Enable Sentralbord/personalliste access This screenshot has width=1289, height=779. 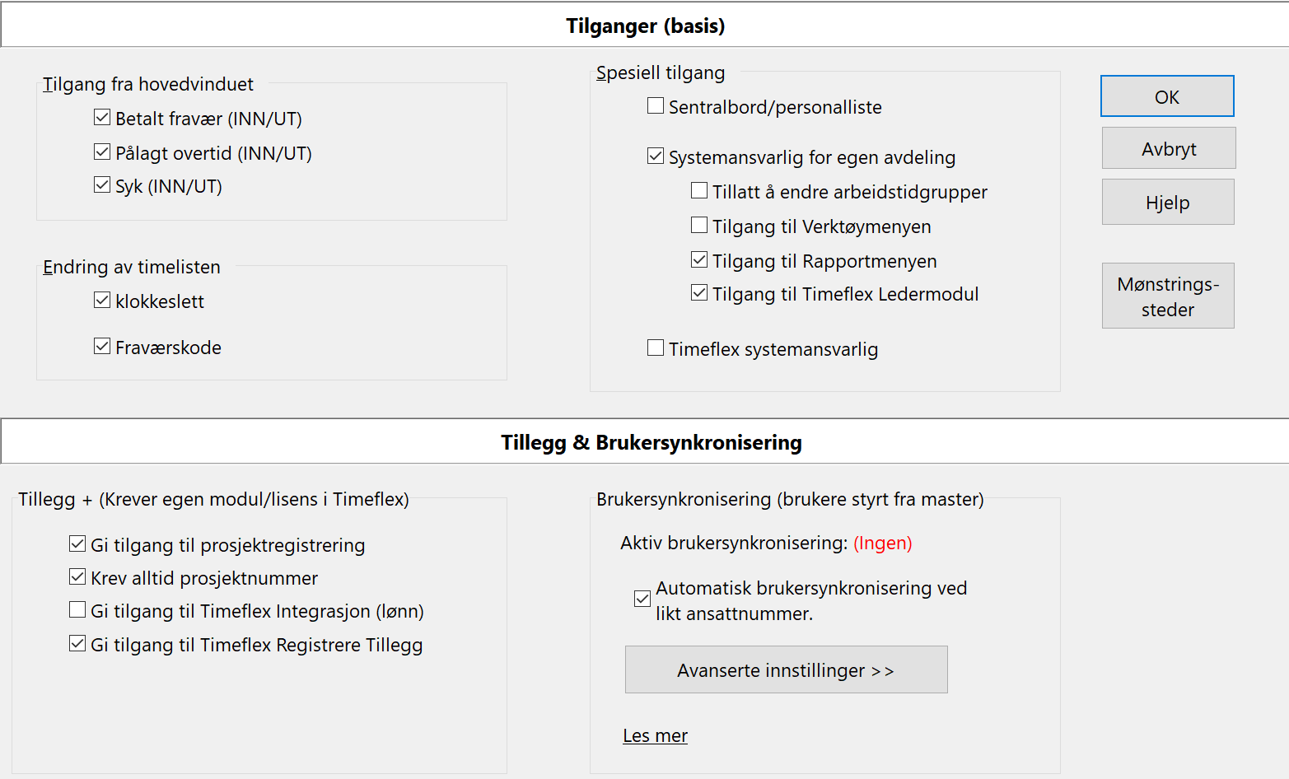click(x=656, y=106)
